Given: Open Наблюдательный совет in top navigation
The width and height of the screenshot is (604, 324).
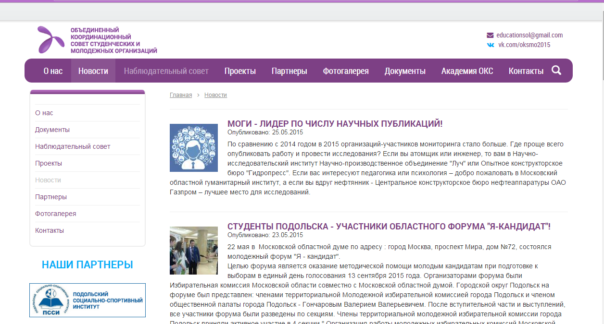Looking at the screenshot, I should click(166, 71).
